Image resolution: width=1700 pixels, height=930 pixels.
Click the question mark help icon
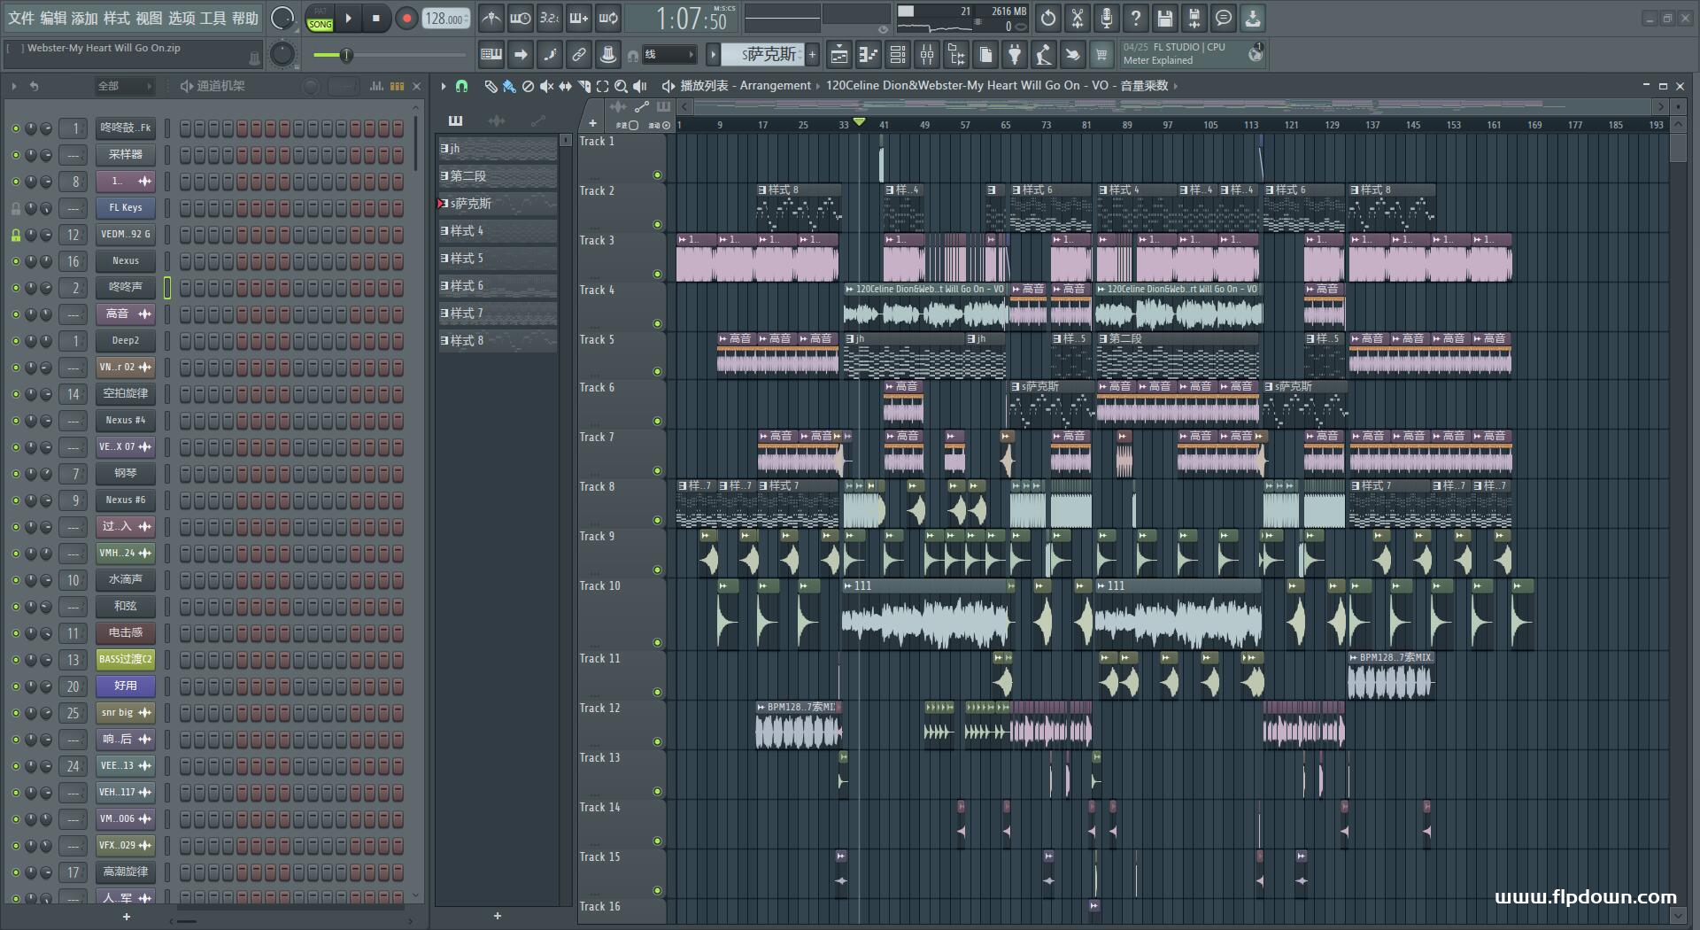1135,18
